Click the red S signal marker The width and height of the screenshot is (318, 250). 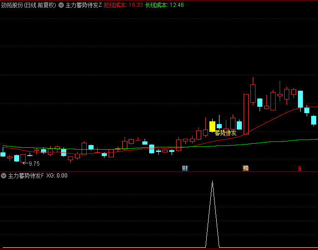(300, 168)
